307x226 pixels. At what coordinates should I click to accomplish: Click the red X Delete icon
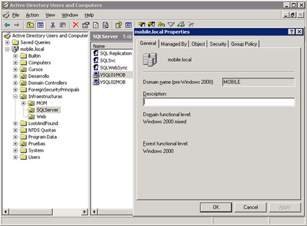pyautogui.click(x=76, y=25)
